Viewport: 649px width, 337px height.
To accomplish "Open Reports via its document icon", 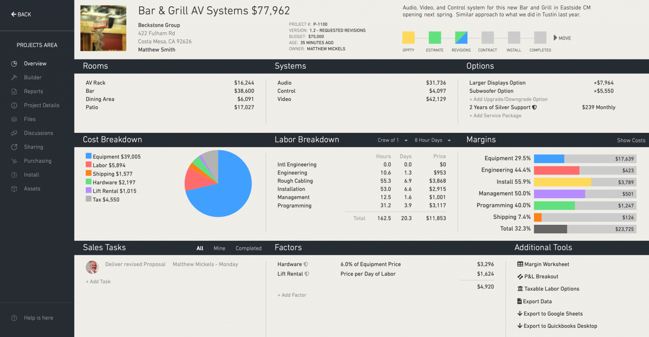I will (x=14, y=92).
